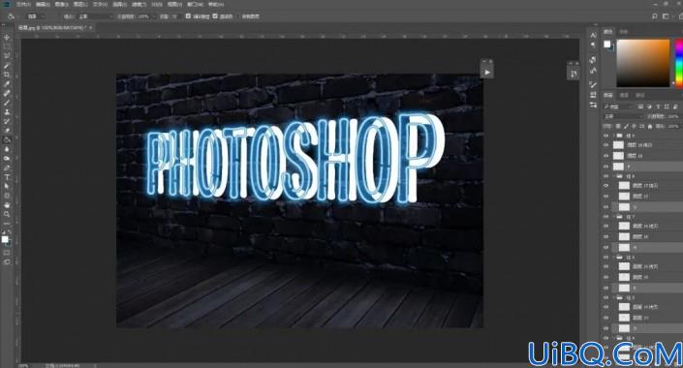This screenshot has height=368, width=683.
Task: Open the 文件 File menu
Action: click(x=23, y=4)
